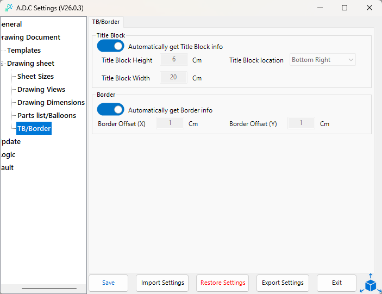Click the A.D.C app icon in title bar
Screen dimensions: 382x294
8,8
